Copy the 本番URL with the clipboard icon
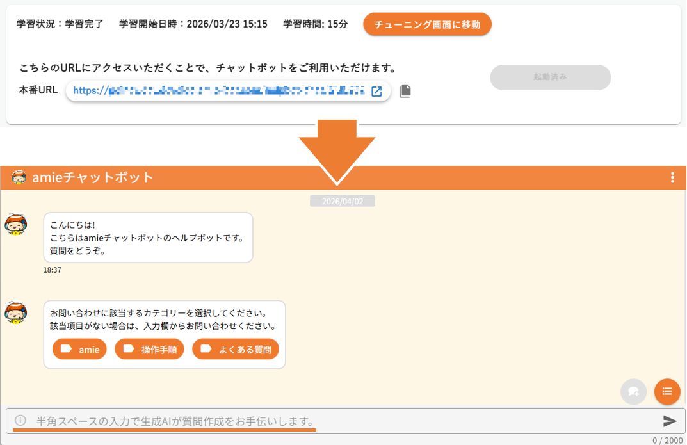The image size is (687, 445). (x=405, y=91)
